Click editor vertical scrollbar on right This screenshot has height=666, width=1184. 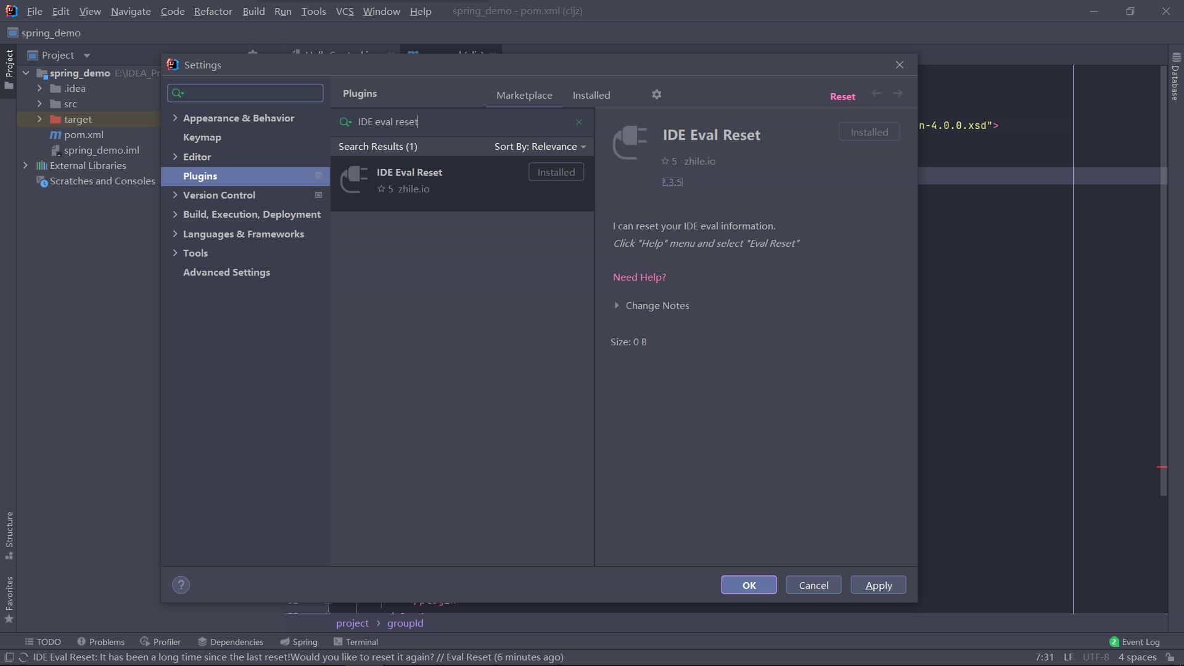click(1163, 281)
